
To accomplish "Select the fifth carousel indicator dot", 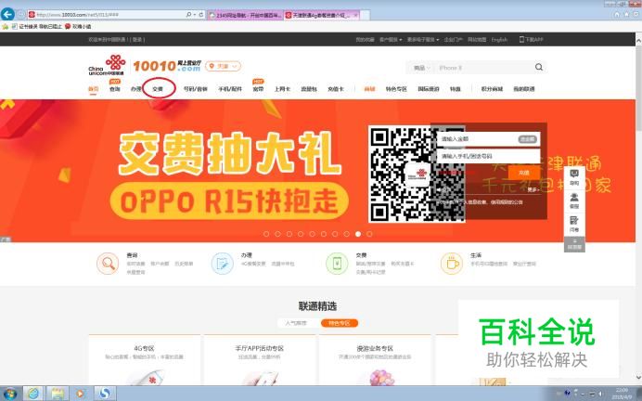I will pyautogui.click(x=312, y=234).
